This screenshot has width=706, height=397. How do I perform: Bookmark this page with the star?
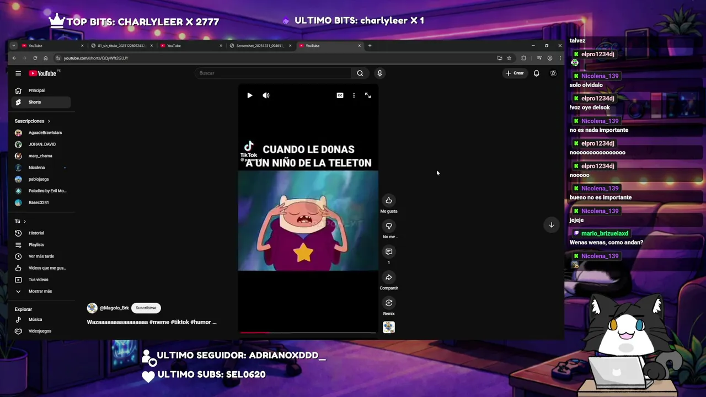click(x=509, y=58)
